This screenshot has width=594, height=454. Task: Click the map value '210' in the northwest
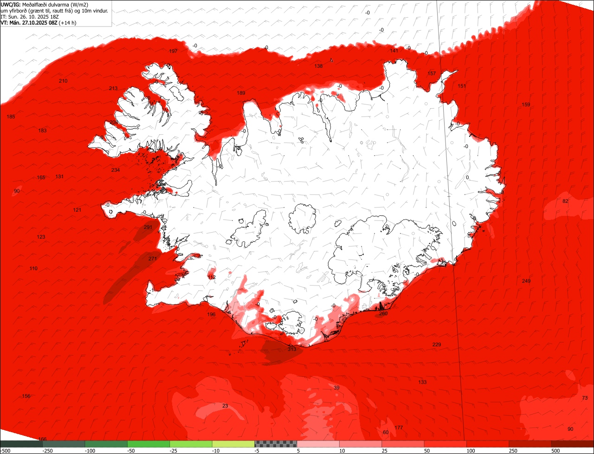(x=63, y=81)
